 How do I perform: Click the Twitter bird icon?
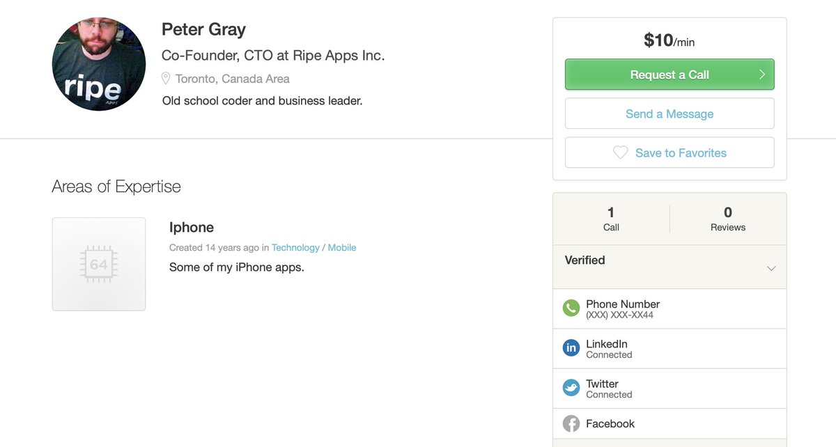571,387
